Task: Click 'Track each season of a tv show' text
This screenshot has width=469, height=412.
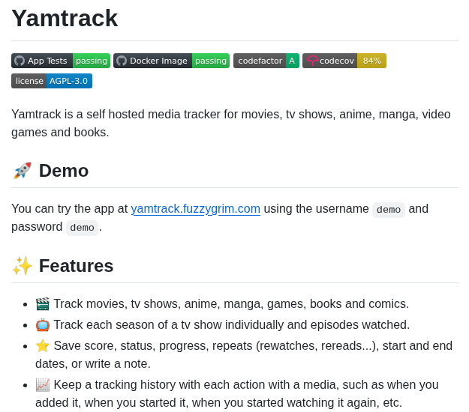Action: tap(232, 325)
